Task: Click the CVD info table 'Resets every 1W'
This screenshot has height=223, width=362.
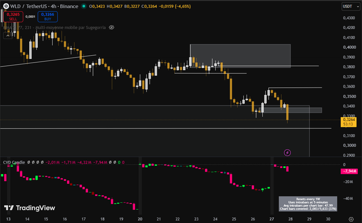Action: (308, 204)
